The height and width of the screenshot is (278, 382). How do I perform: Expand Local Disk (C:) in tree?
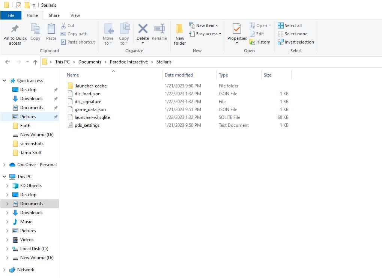(7, 249)
